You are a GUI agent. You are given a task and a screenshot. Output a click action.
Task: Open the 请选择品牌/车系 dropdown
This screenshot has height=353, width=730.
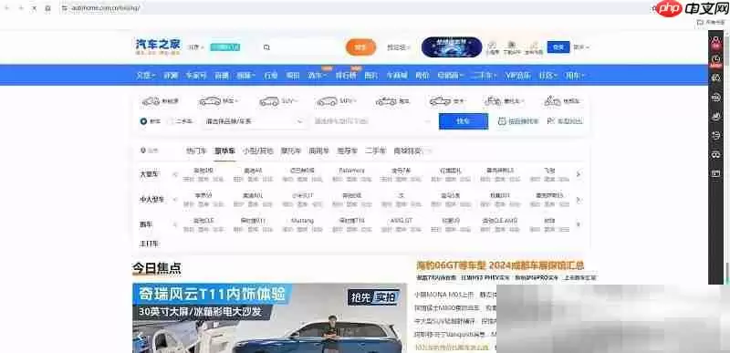[x=255, y=121]
